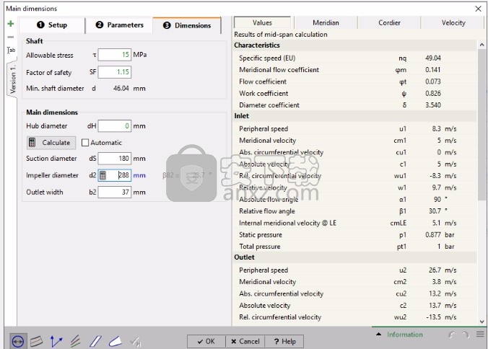Open Help from the bottom buttons
The image size is (488, 349).
[x=284, y=341]
